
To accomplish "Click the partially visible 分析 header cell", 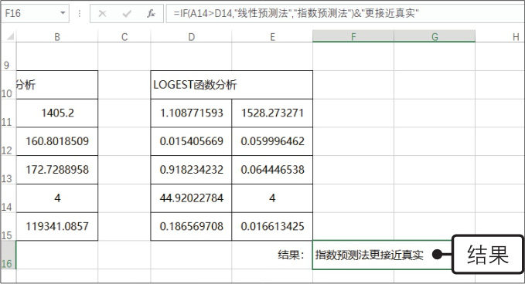I will click(57, 85).
